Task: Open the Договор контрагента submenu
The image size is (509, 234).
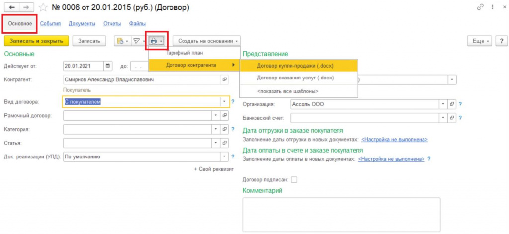Action: pos(194,65)
